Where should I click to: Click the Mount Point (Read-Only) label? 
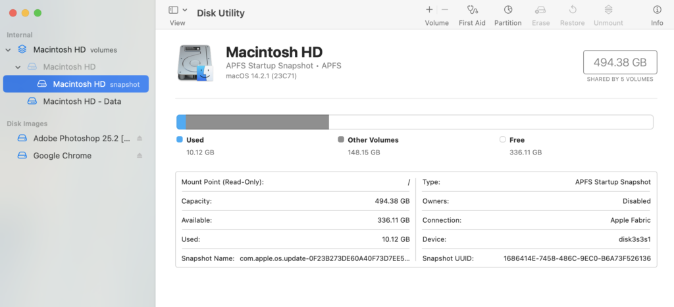pos(222,182)
